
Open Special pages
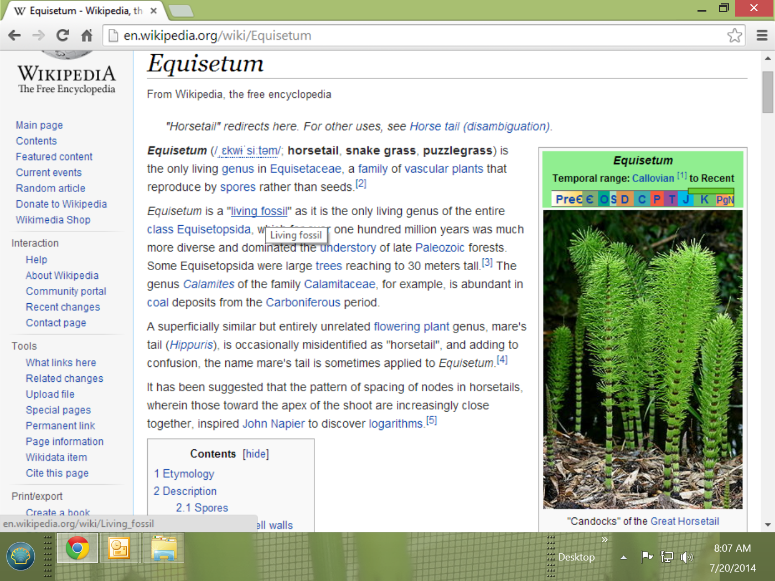(58, 410)
